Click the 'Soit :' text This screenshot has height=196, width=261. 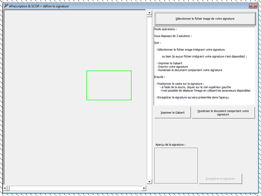click(157, 43)
